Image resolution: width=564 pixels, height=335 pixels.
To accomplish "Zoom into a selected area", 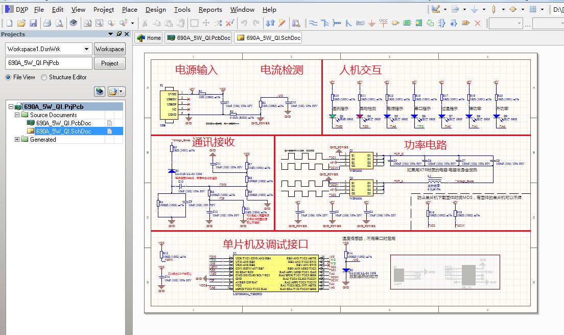I will 99,24.
